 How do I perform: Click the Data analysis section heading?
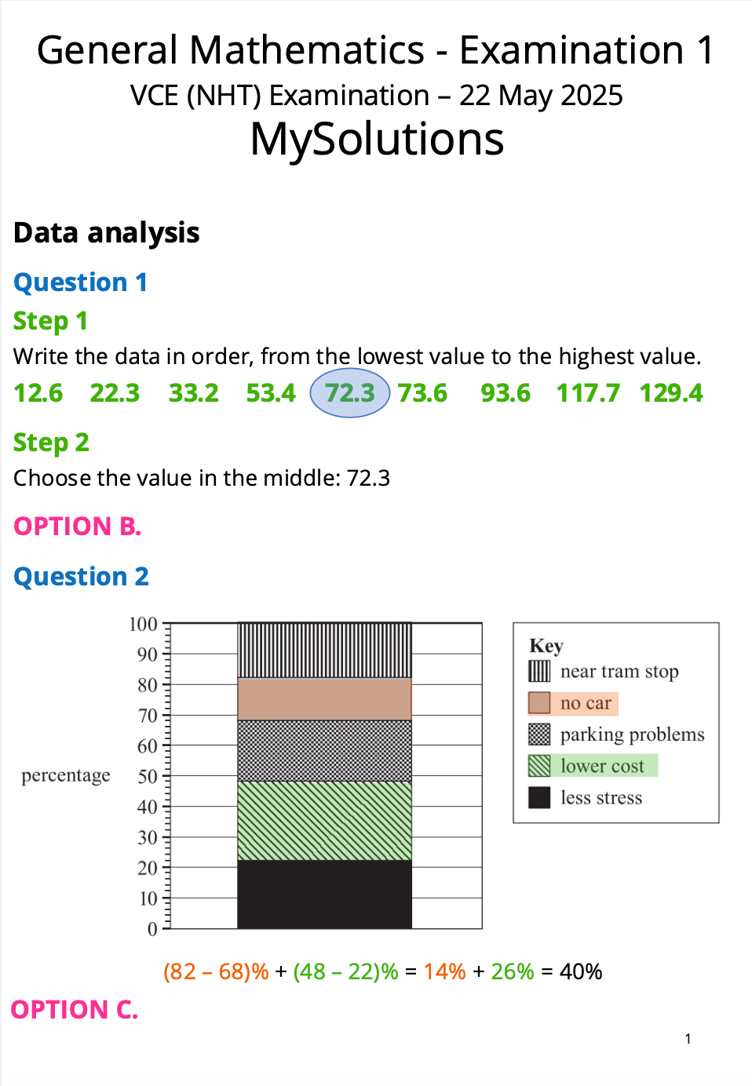(107, 233)
